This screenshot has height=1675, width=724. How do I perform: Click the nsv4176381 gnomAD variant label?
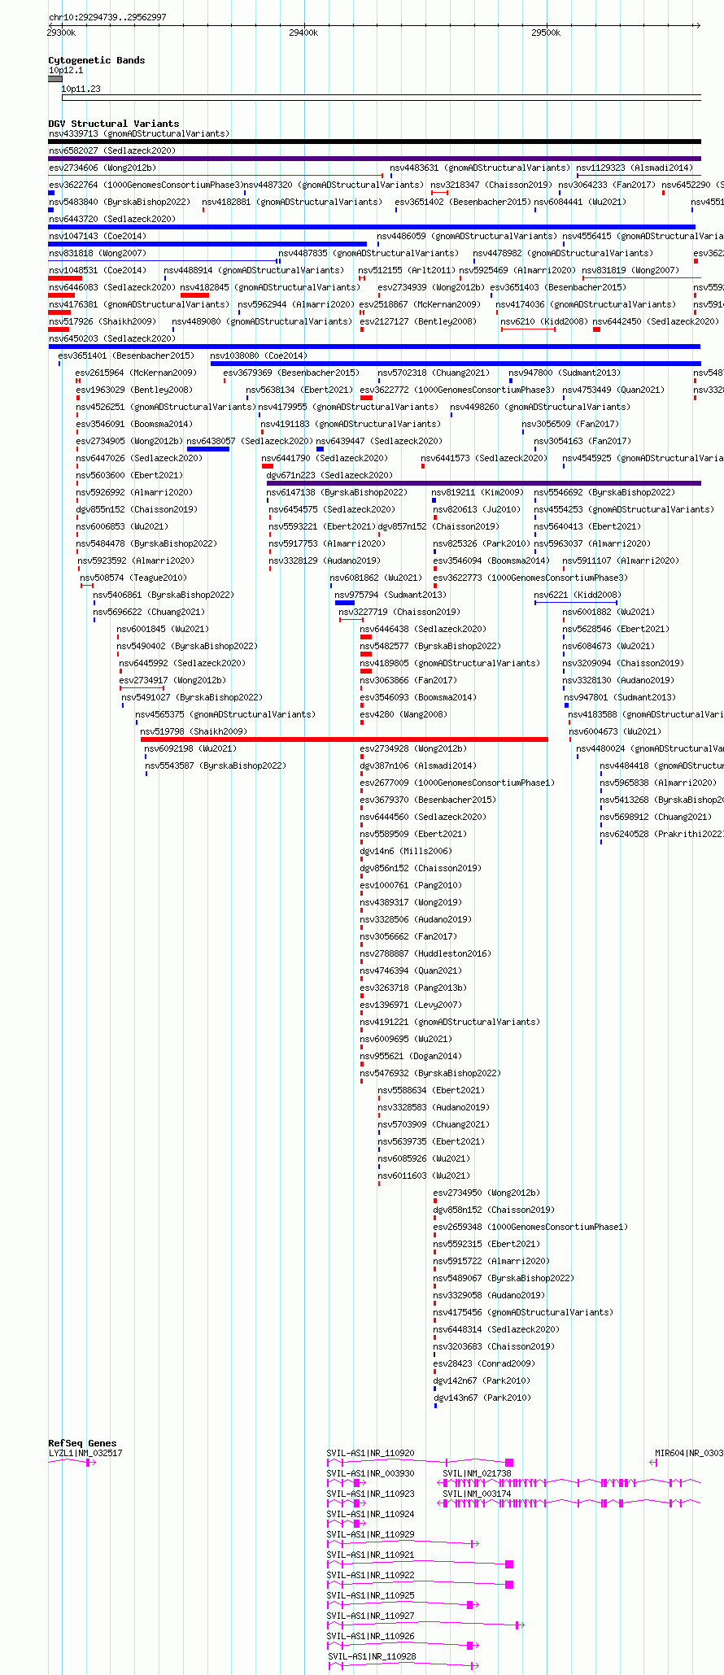(139, 304)
